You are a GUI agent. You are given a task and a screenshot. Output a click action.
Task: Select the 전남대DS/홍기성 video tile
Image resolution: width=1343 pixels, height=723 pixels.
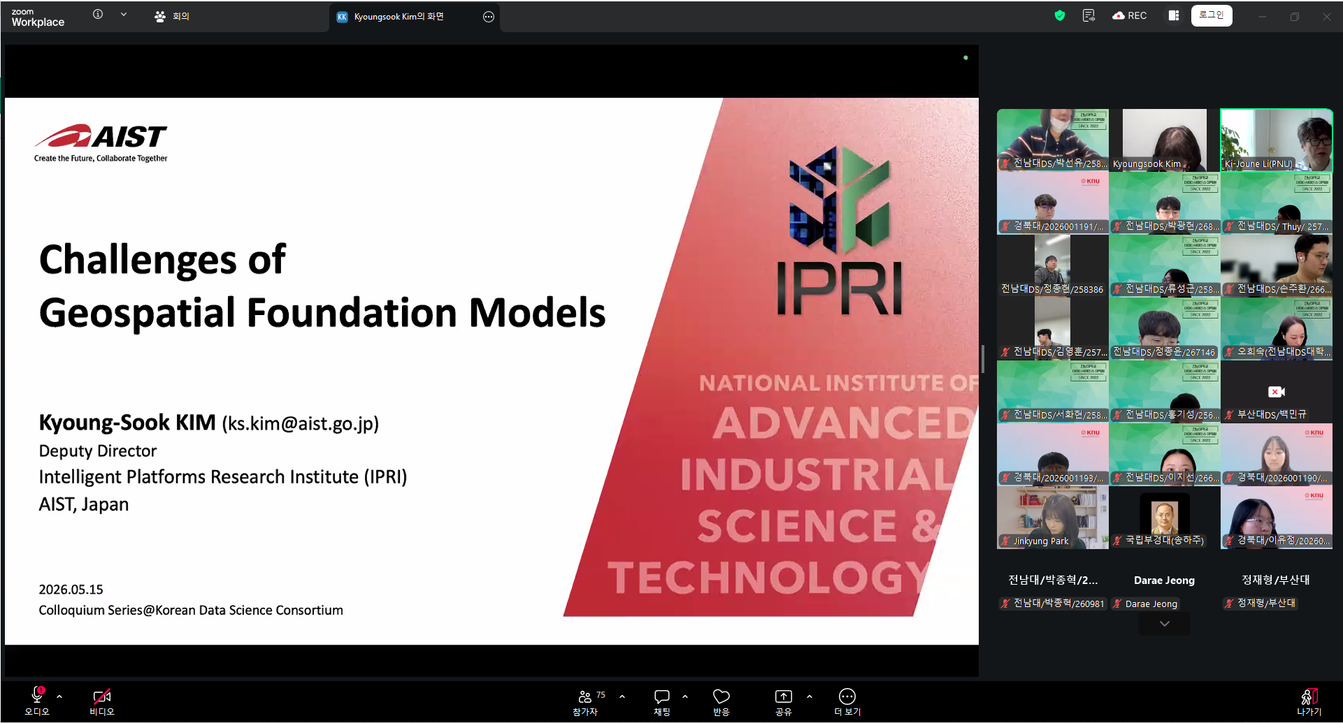[x=1165, y=391]
